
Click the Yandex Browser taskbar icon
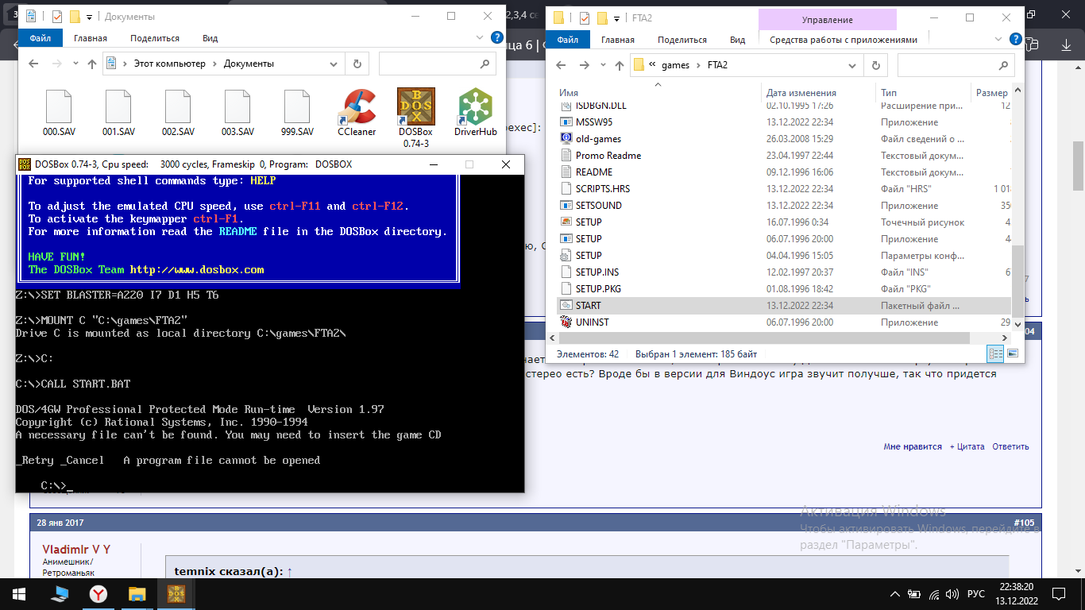tap(98, 594)
